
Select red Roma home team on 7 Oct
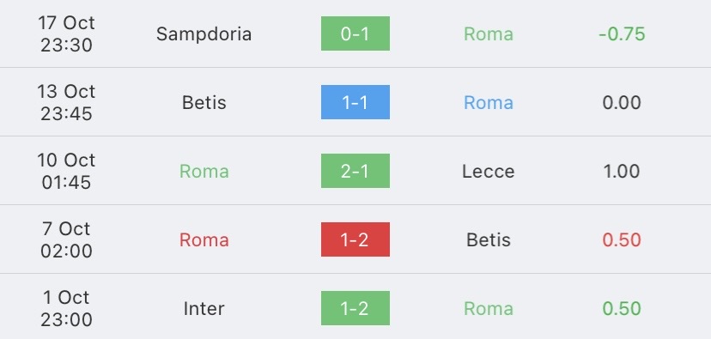click(204, 239)
